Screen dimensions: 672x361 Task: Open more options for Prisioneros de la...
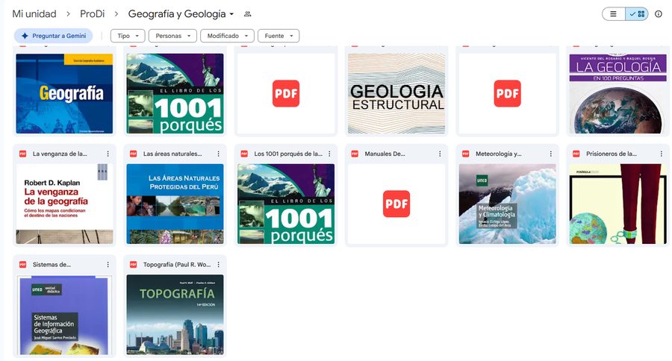click(662, 154)
